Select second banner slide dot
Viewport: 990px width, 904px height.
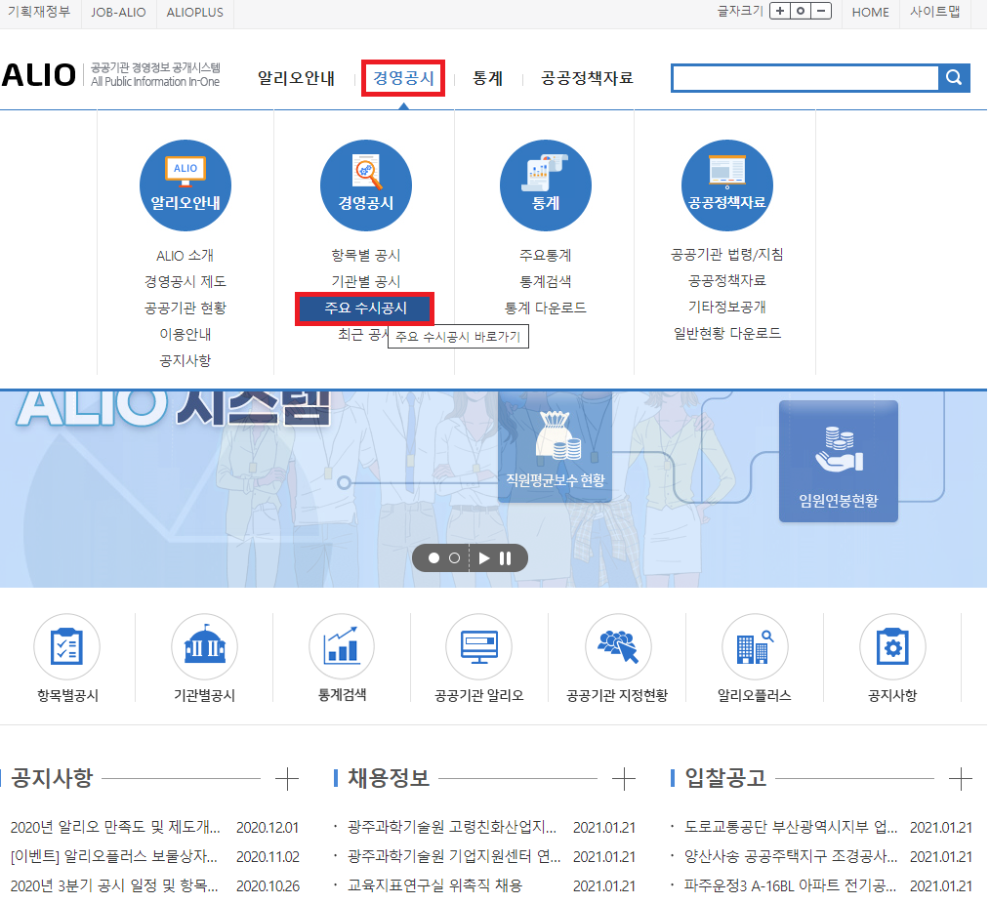coord(455,558)
